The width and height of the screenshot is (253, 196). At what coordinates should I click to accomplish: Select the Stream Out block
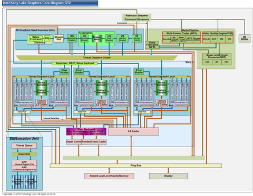point(59,38)
